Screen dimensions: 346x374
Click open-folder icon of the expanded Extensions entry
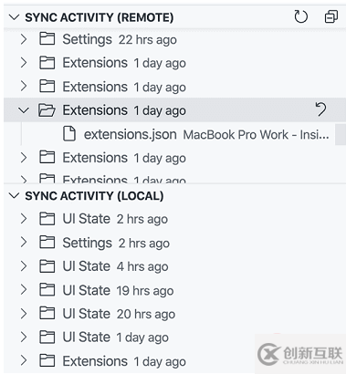[47, 110]
